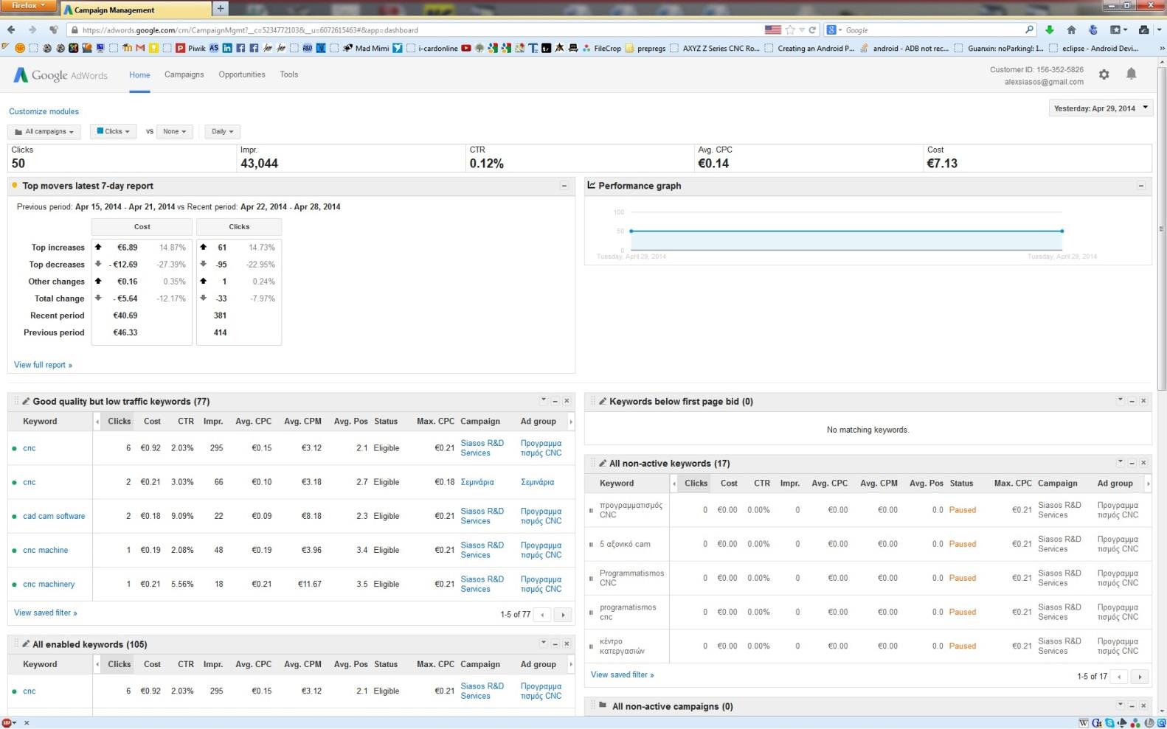
Task: Toggle status dot of cnc machine keyword
Action: 14,551
